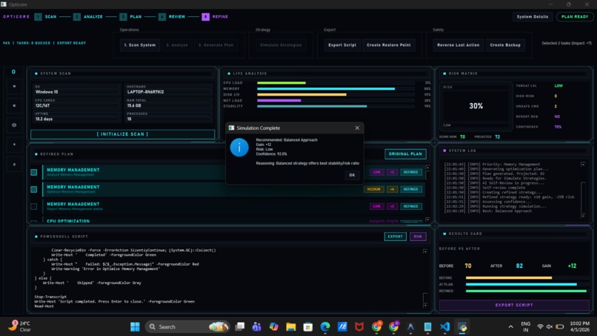Open Microsoft Teams from taskbar

click(x=256, y=327)
